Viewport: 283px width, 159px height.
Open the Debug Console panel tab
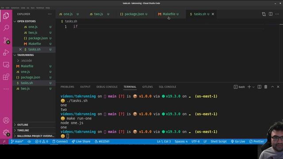click(107, 87)
